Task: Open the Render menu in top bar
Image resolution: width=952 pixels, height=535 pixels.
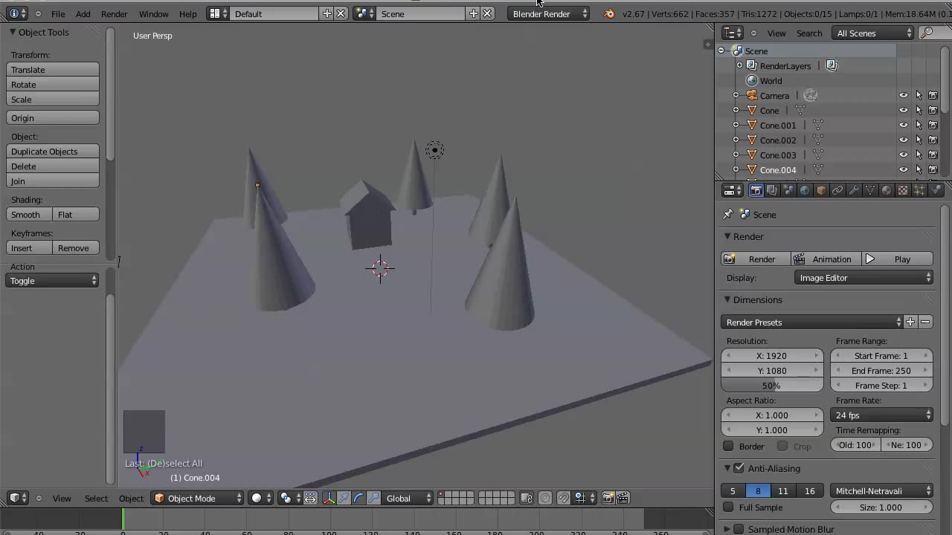Action: (x=115, y=13)
